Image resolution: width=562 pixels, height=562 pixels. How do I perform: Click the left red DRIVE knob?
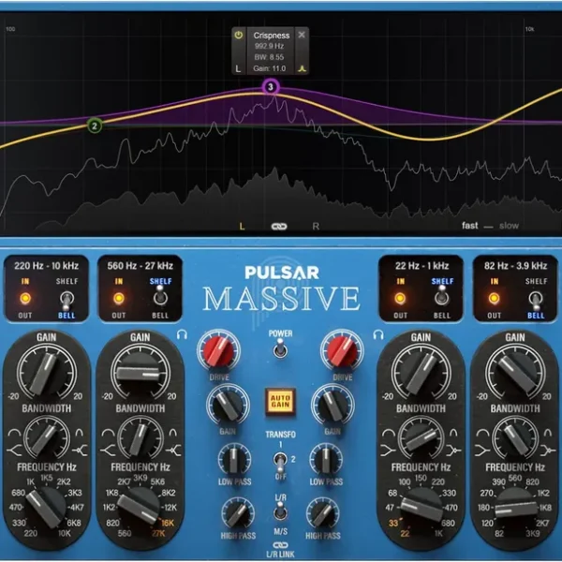[218, 351]
